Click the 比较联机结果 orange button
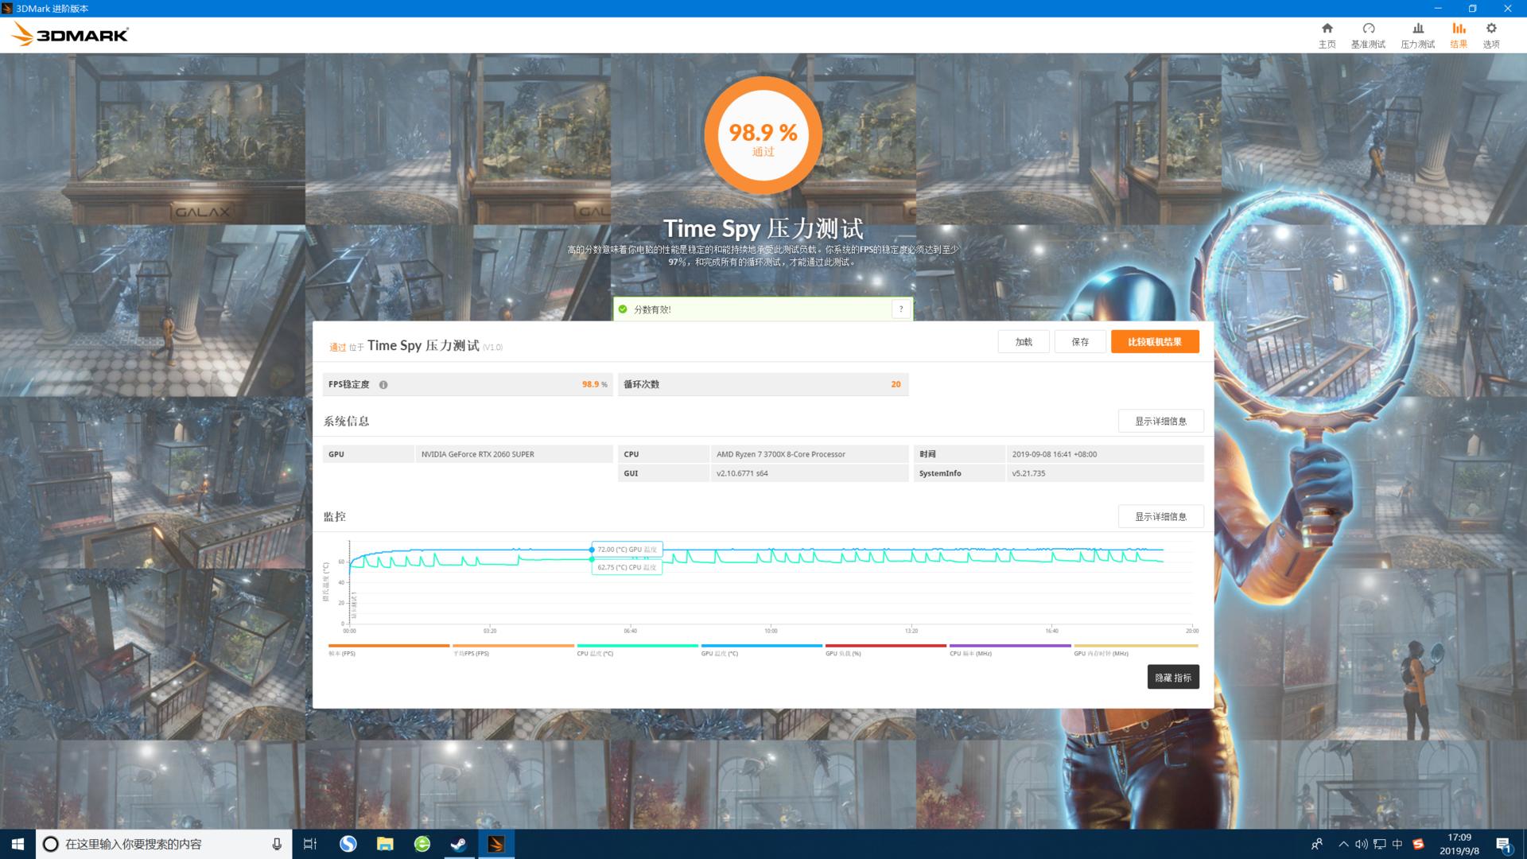The width and height of the screenshot is (1527, 859). (1155, 342)
